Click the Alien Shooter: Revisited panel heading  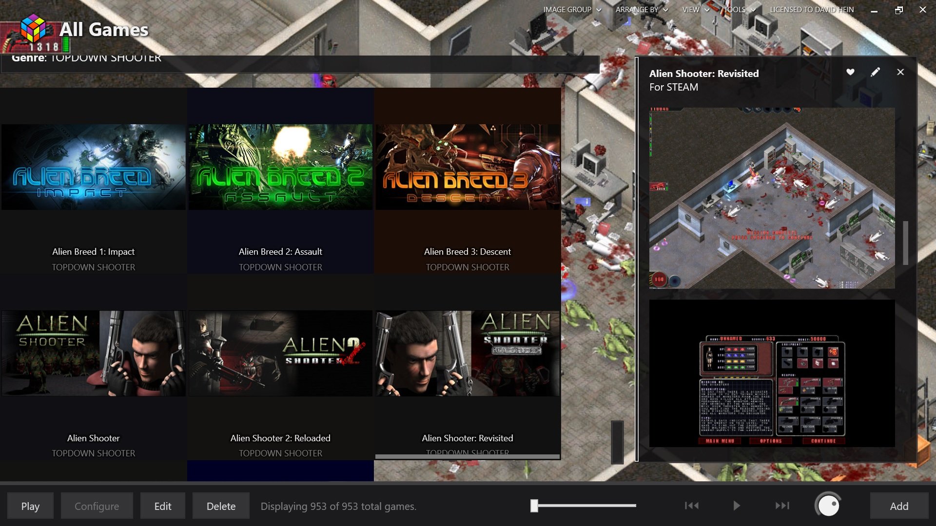coord(703,74)
